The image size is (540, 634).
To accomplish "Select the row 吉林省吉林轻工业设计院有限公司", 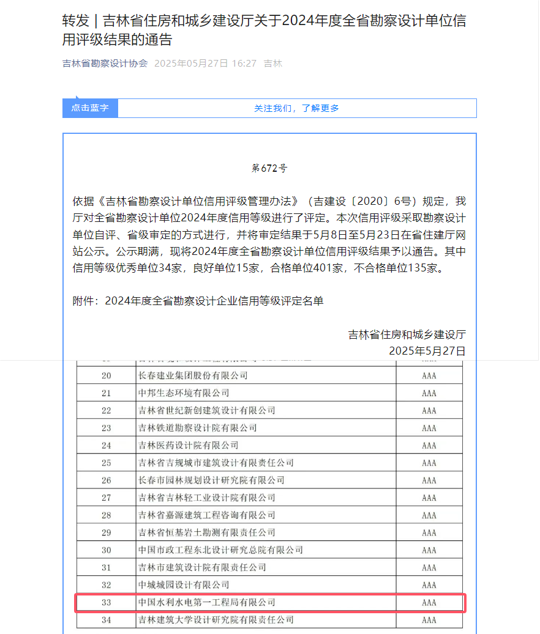I will click(x=269, y=498).
